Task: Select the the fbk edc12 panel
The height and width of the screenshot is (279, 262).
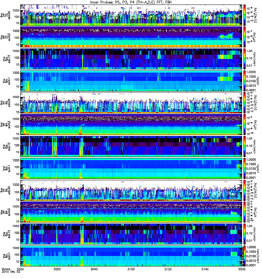Action: pyautogui.click(x=131, y=234)
